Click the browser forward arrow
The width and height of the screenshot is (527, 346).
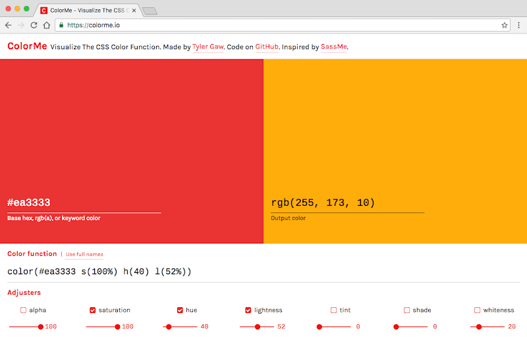click(21, 25)
